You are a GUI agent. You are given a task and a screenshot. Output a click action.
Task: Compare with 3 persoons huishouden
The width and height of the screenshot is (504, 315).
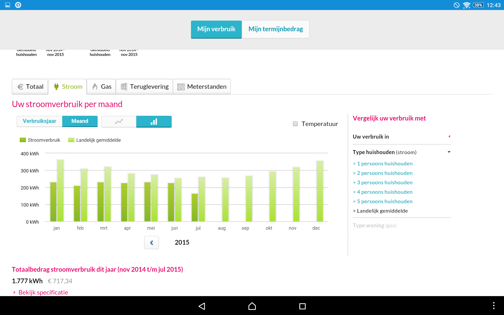click(x=385, y=182)
